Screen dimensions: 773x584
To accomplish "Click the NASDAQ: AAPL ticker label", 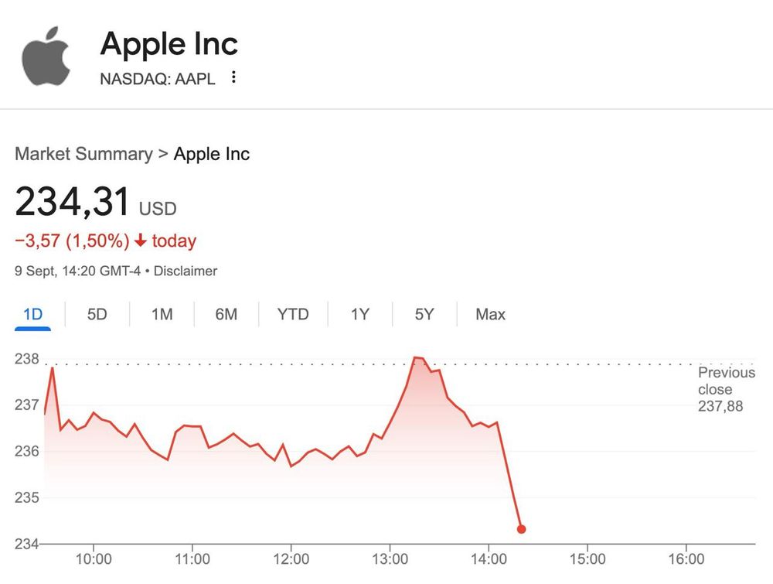I will tap(158, 78).
